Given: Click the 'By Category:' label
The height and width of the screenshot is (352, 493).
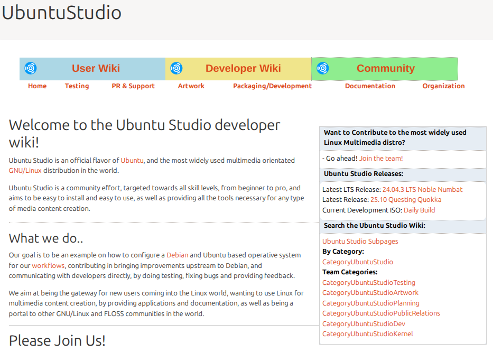Looking at the screenshot, I should [343, 252].
